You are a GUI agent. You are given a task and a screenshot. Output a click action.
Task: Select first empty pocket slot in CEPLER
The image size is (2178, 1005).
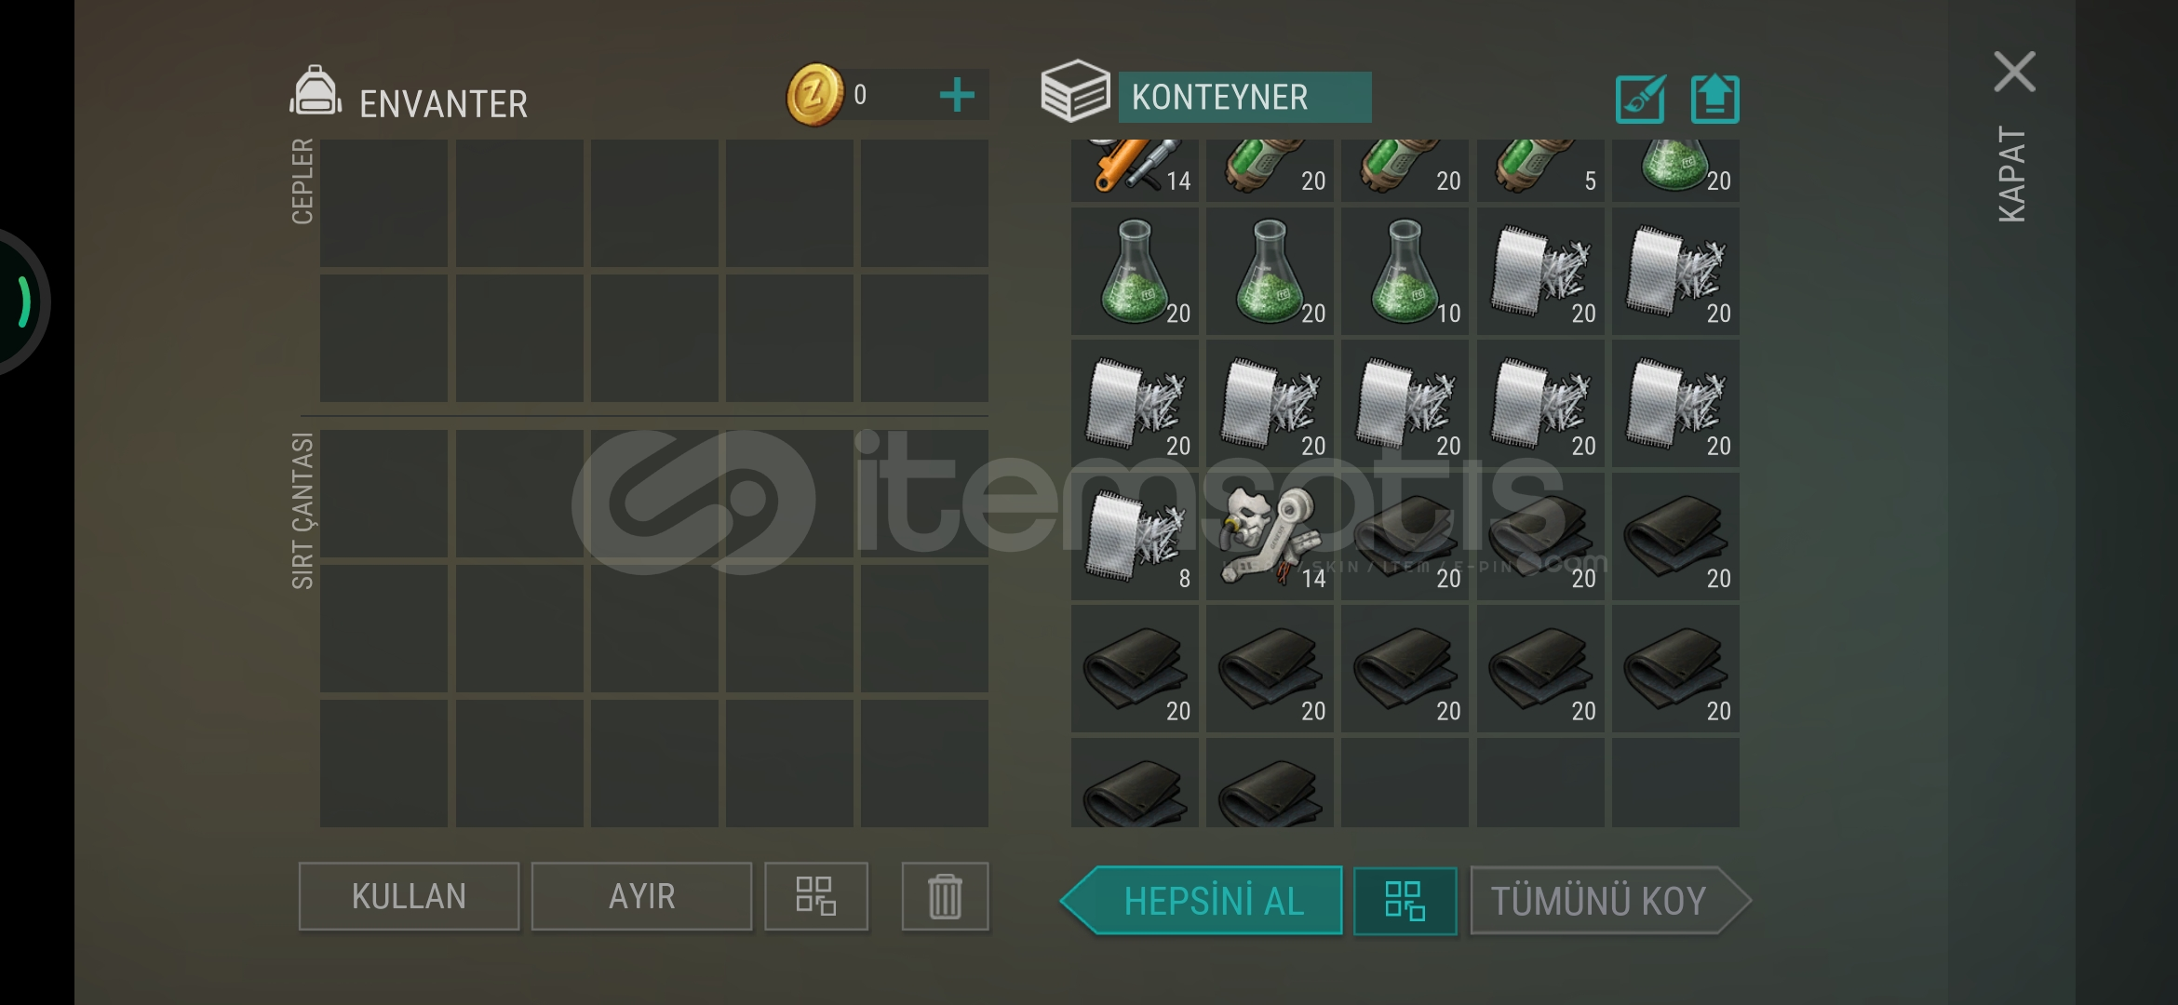click(x=383, y=203)
